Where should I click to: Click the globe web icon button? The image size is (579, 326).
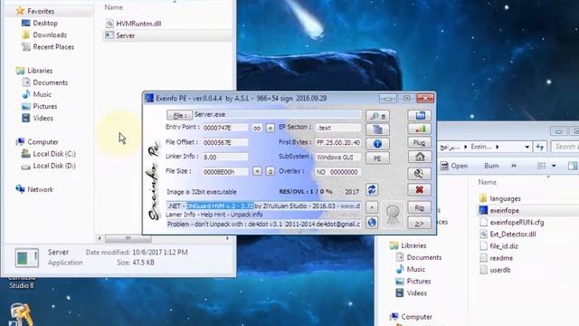tap(372, 222)
